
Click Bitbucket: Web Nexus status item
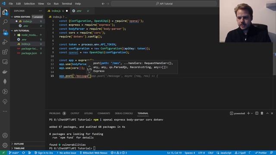coord(94,153)
